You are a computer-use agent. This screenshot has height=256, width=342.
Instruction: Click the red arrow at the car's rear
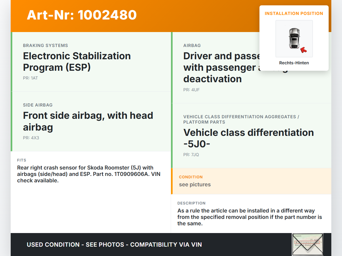(x=304, y=50)
